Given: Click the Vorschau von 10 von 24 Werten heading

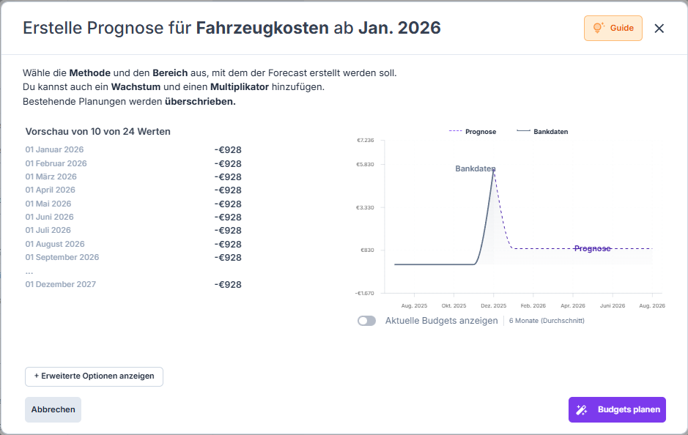Looking at the screenshot, I should [x=98, y=132].
